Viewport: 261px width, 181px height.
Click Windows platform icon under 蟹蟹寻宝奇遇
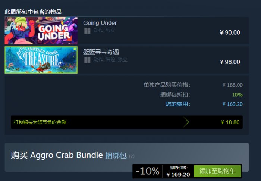click(x=87, y=60)
